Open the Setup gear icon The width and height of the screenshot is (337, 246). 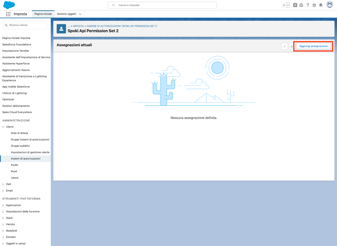click(x=314, y=5)
